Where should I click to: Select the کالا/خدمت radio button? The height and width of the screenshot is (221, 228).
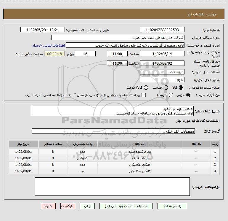[x=146, y=88]
